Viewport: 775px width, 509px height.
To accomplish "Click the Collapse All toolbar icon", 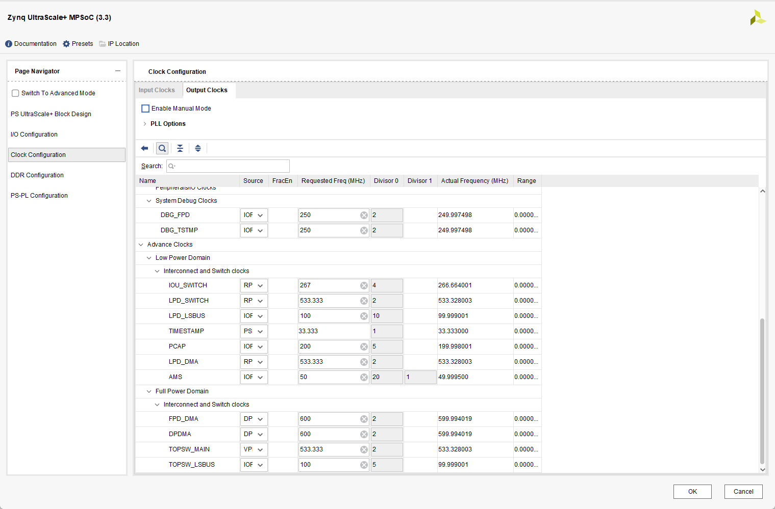I will 180,148.
